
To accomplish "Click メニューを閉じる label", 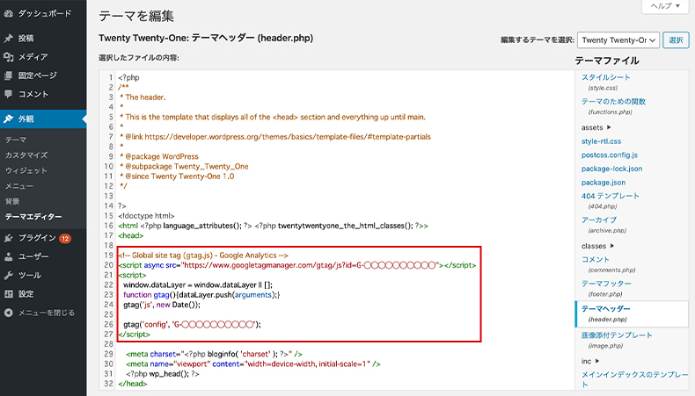I will (47, 313).
